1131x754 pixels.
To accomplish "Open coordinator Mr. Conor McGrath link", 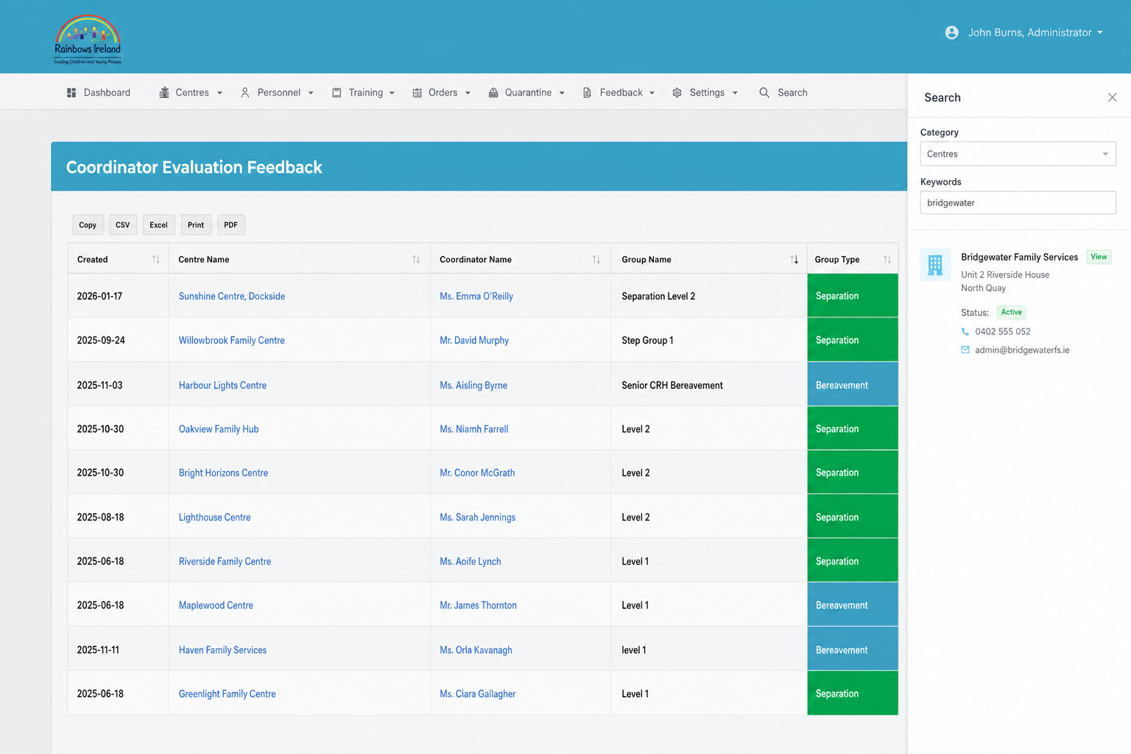I will 477,473.
